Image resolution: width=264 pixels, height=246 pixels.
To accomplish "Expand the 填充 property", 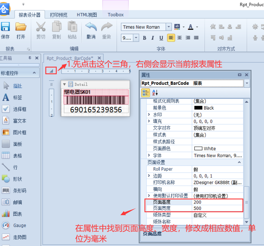I will point(149,121).
